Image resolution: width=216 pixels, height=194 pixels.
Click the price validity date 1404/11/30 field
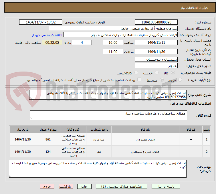click(x=156, y=52)
